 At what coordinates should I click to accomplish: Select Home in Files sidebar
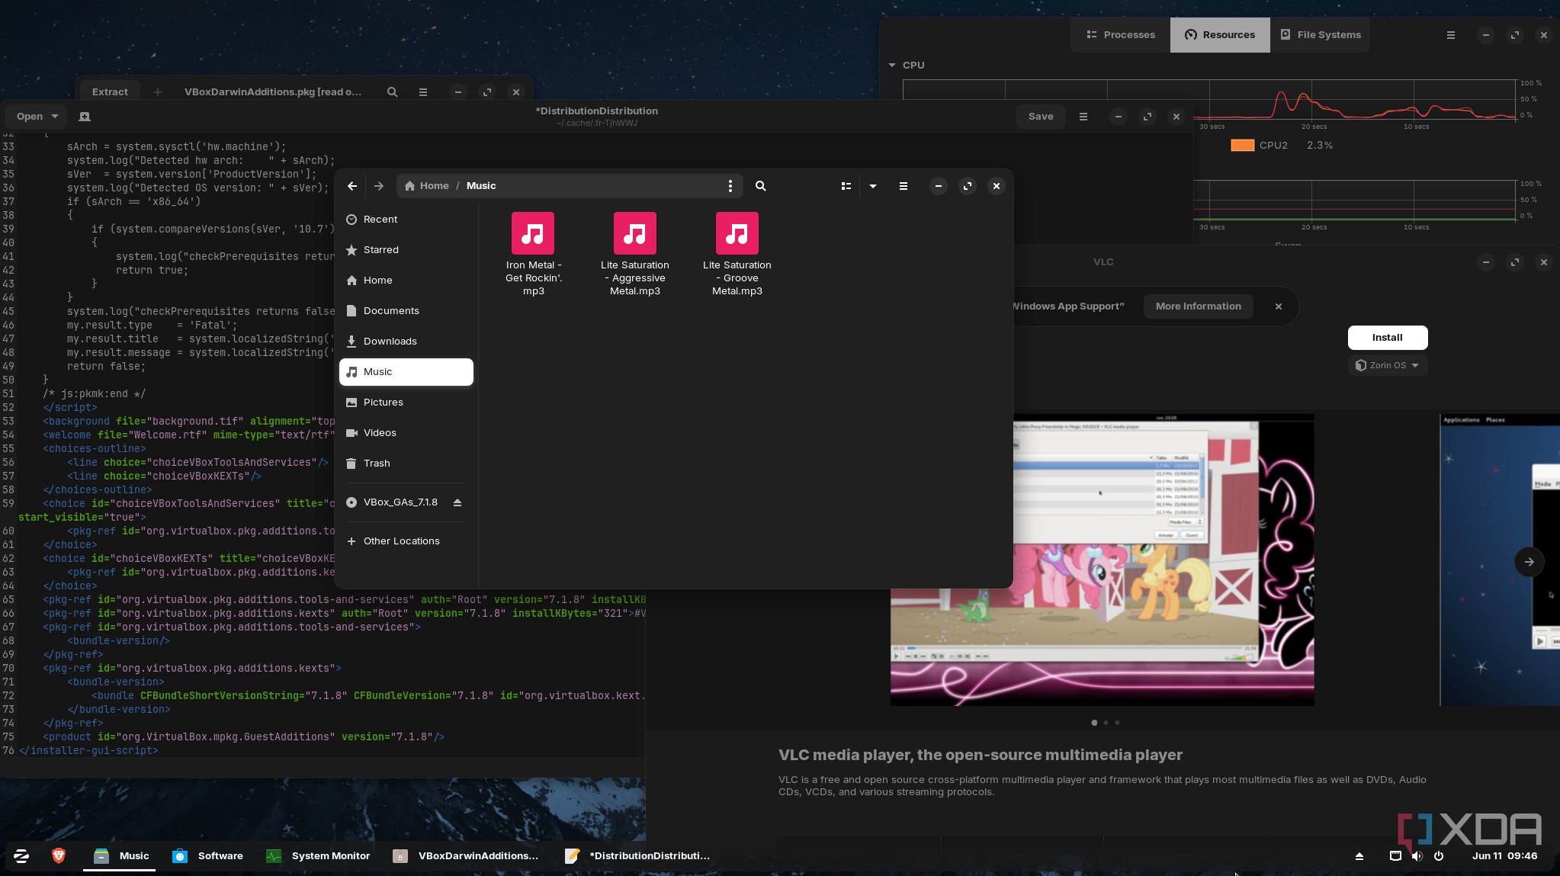click(406, 281)
